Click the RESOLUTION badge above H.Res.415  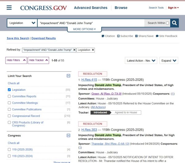coord(92,74)
